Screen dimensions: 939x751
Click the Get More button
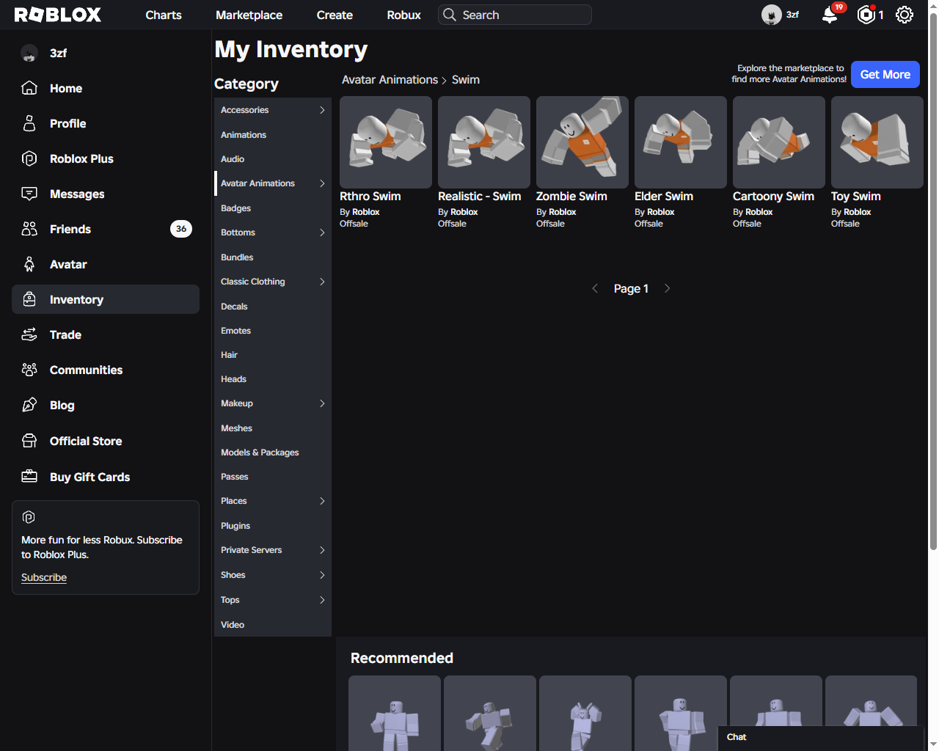[x=885, y=74]
